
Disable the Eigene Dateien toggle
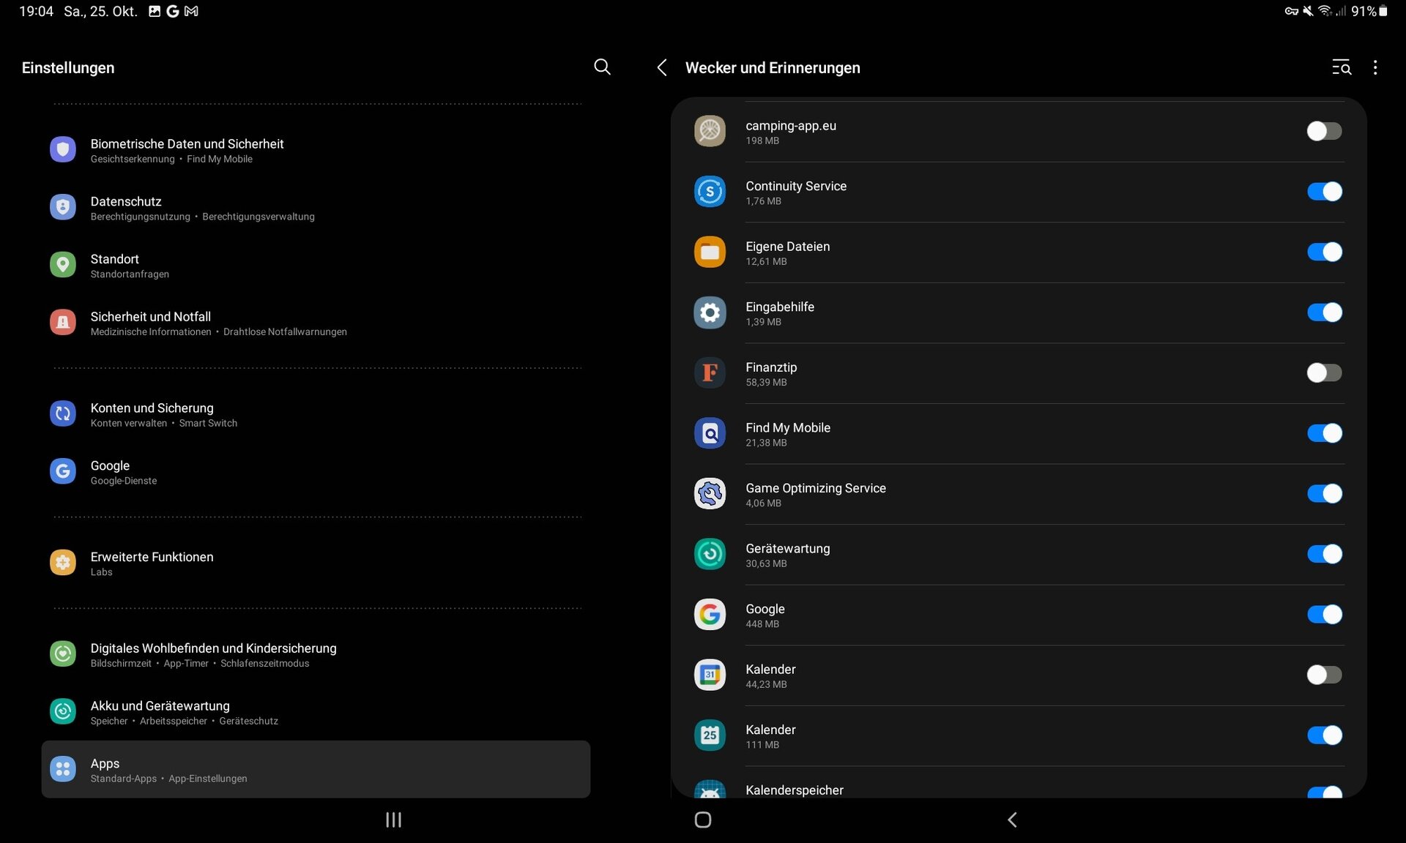1324,252
